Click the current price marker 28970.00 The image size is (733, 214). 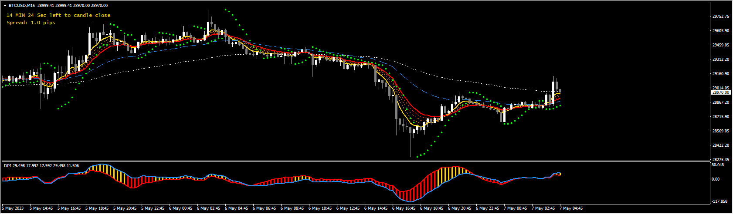click(721, 92)
